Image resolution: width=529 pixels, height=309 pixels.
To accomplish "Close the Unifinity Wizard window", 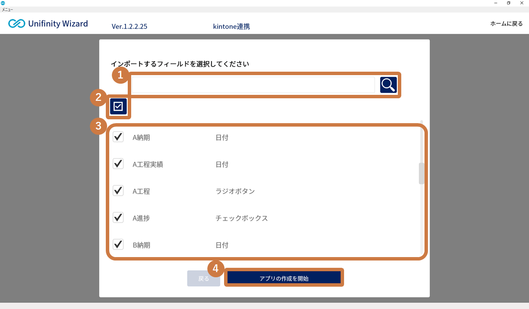I will [x=522, y=3].
